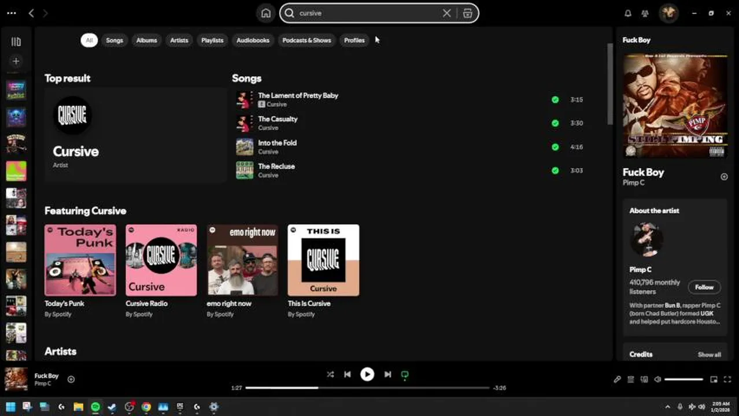Image resolution: width=739 pixels, height=416 pixels.
Task: Show hidden system tray icons chevron
Action: coord(667,407)
